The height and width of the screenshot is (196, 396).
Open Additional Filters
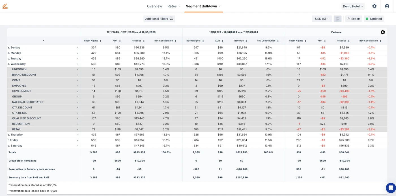157,19
